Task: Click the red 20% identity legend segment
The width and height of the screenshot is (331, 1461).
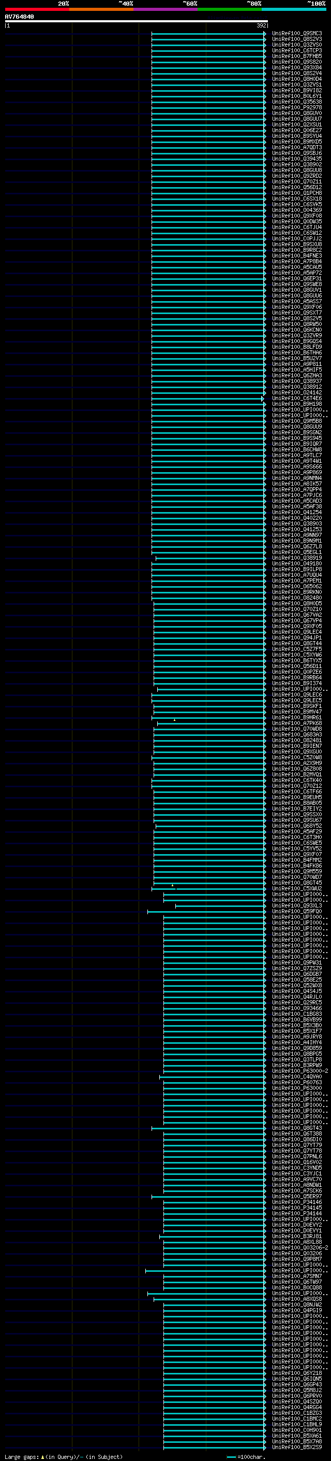Action: pos(37,9)
